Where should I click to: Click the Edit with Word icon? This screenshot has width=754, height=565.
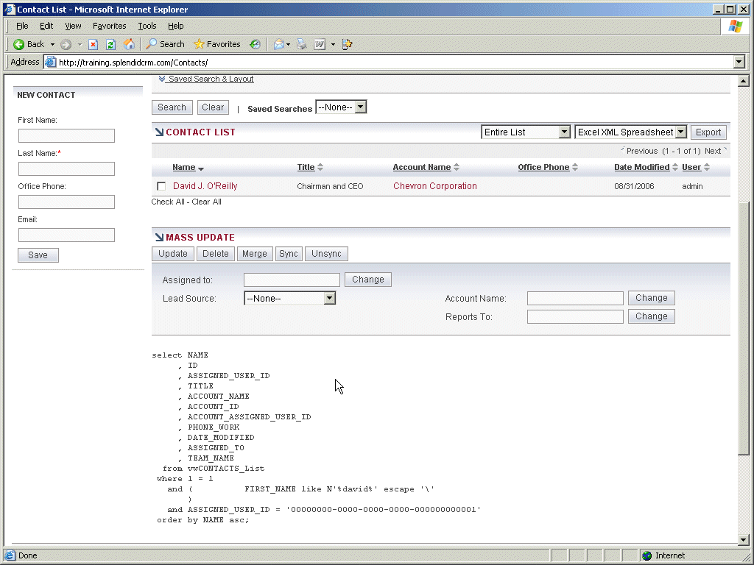tap(320, 44)
